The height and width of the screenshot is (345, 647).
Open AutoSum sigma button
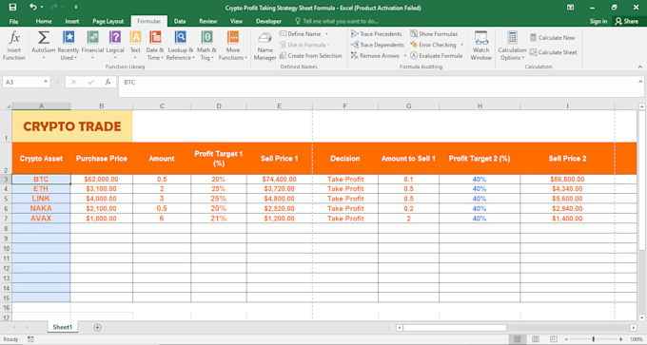click(x=44, y=38)
